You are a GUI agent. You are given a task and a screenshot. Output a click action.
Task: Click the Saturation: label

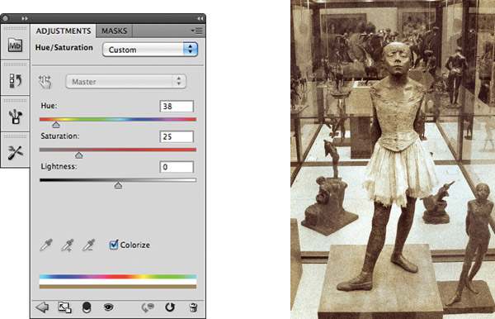(60, 136)
